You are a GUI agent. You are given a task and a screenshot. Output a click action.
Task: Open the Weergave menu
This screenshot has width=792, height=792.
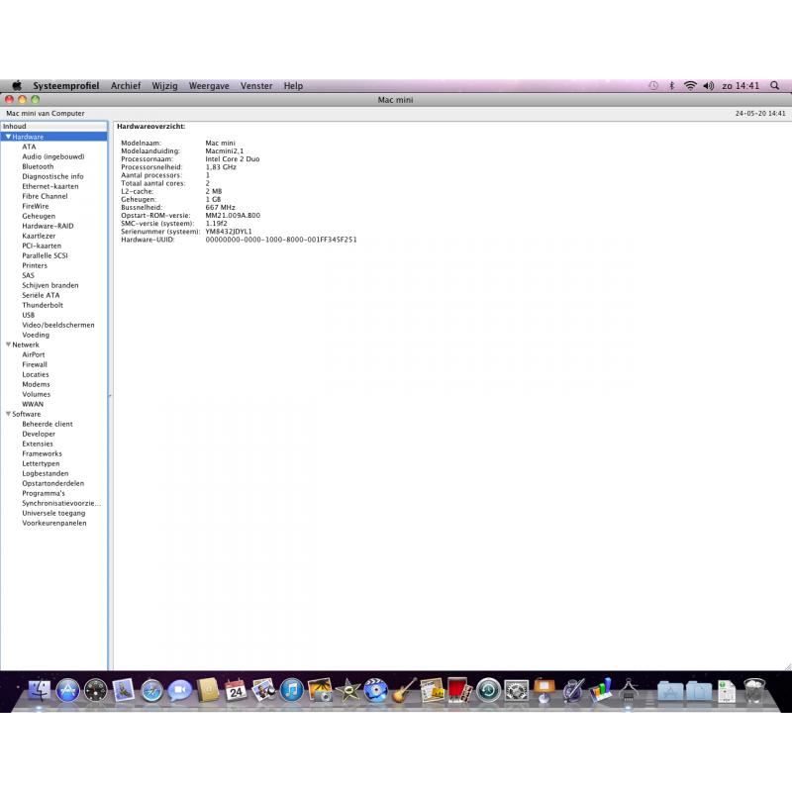(209, 86)
